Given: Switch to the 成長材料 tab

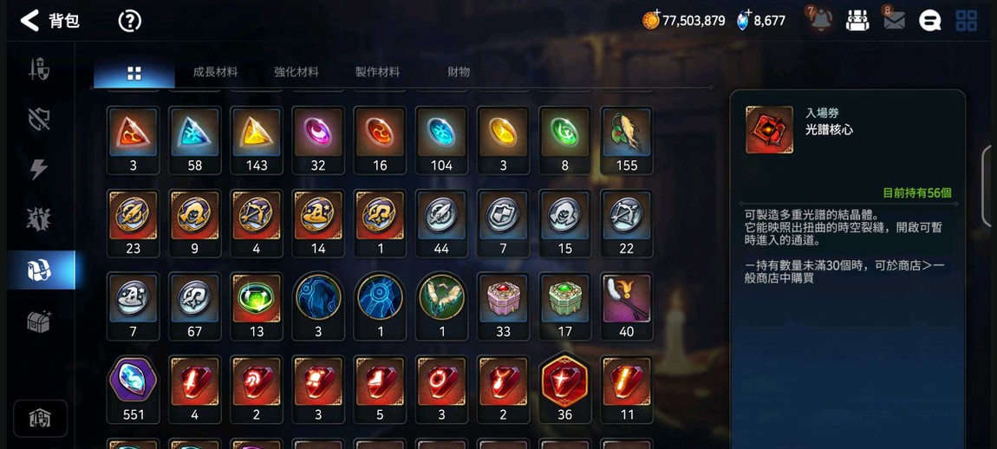Looking at the screenshot, I should click(x=216, y=73).
